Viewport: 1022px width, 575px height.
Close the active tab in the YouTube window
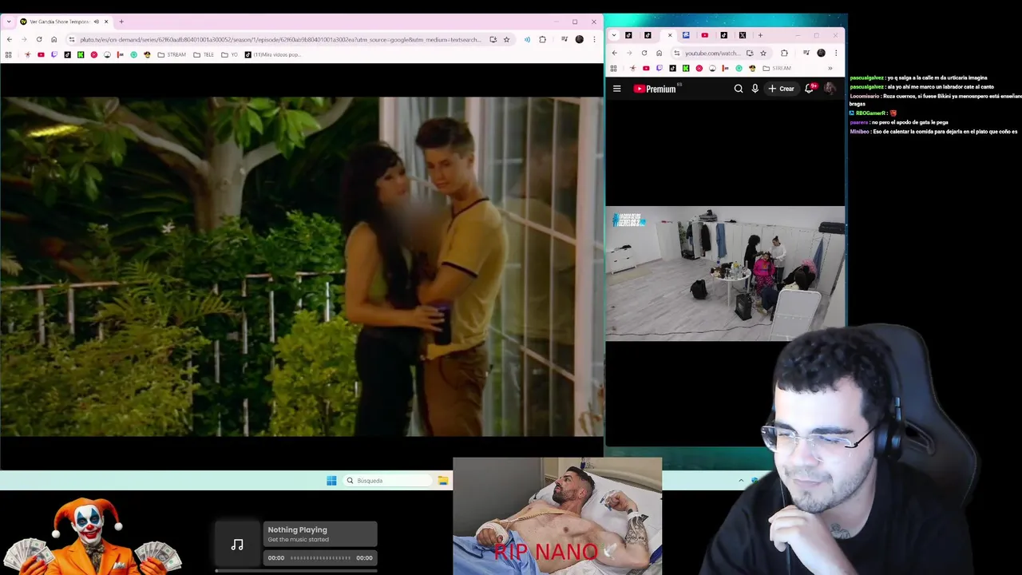(670, 35)
